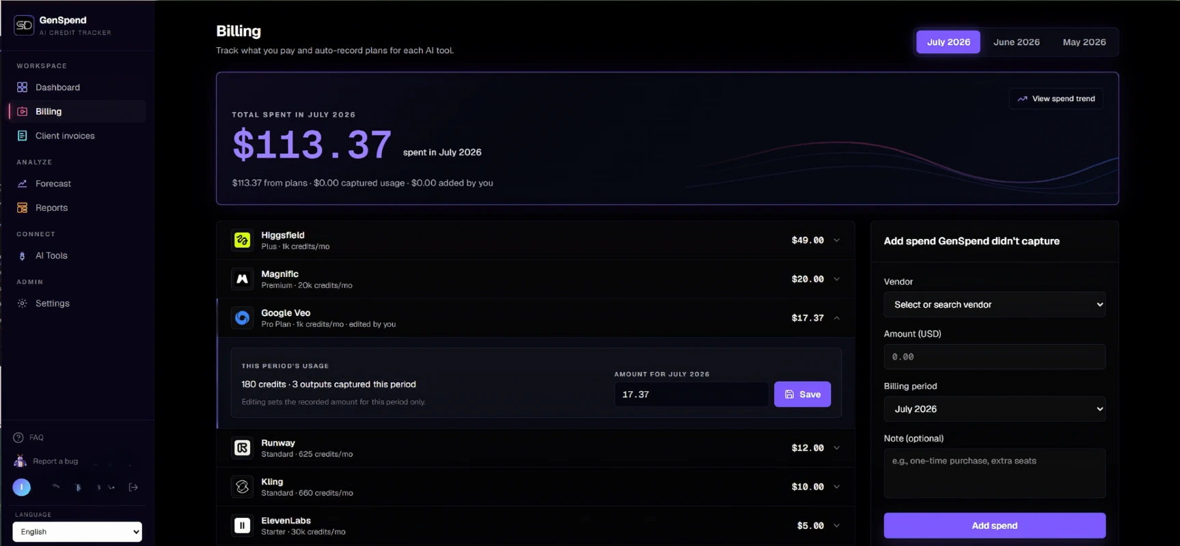The height and width of the screenshot is (546, 1180).
Task: Open AI Tools plug icon
Action: tap(22, 255)
